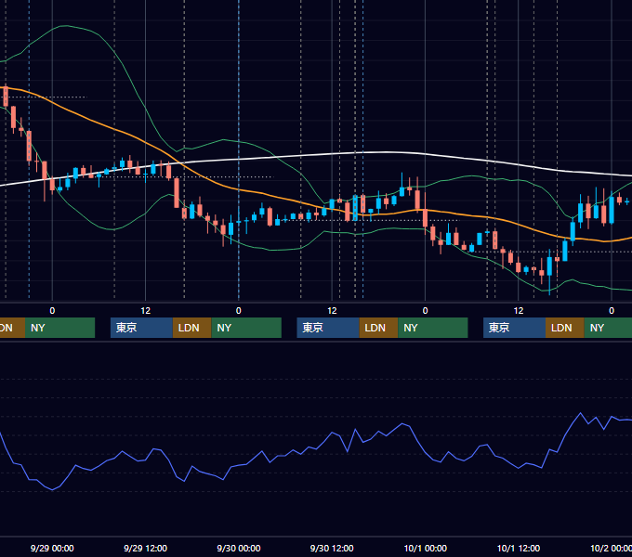Click the 9/29 00:00 date label
Viewport: 632px width, 557px height.
click(x=52, y=548)
